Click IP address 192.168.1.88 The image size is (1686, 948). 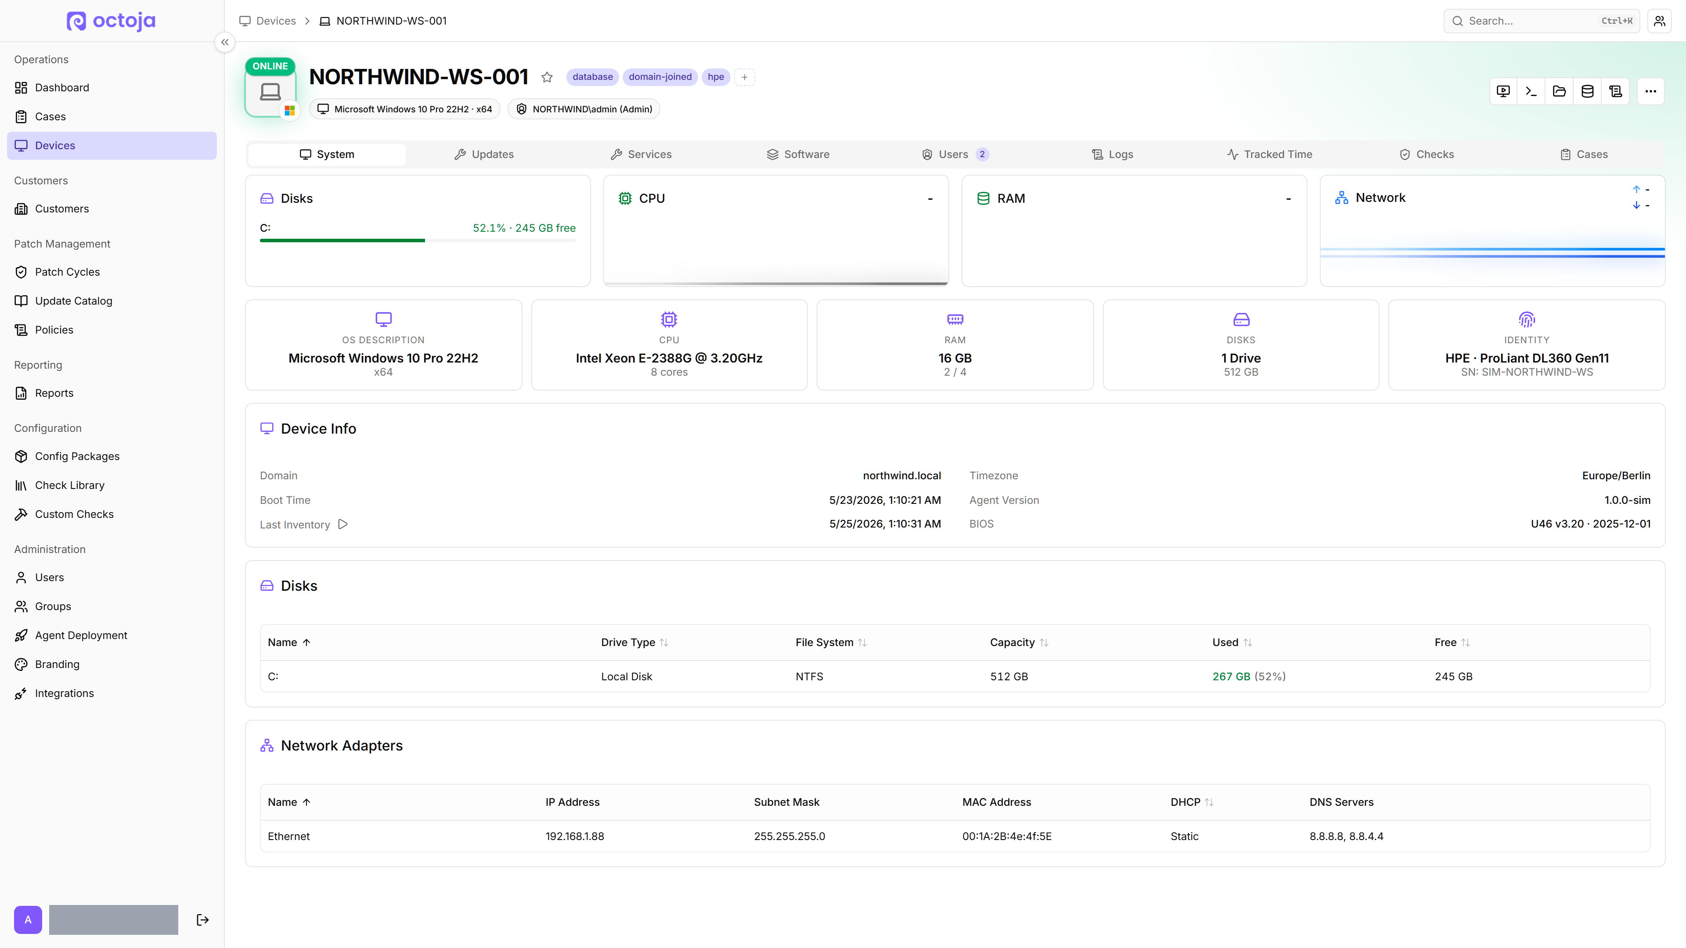tap(575, 836)
